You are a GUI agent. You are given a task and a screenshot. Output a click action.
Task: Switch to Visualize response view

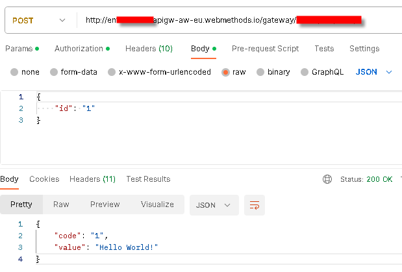click(157, 204)
